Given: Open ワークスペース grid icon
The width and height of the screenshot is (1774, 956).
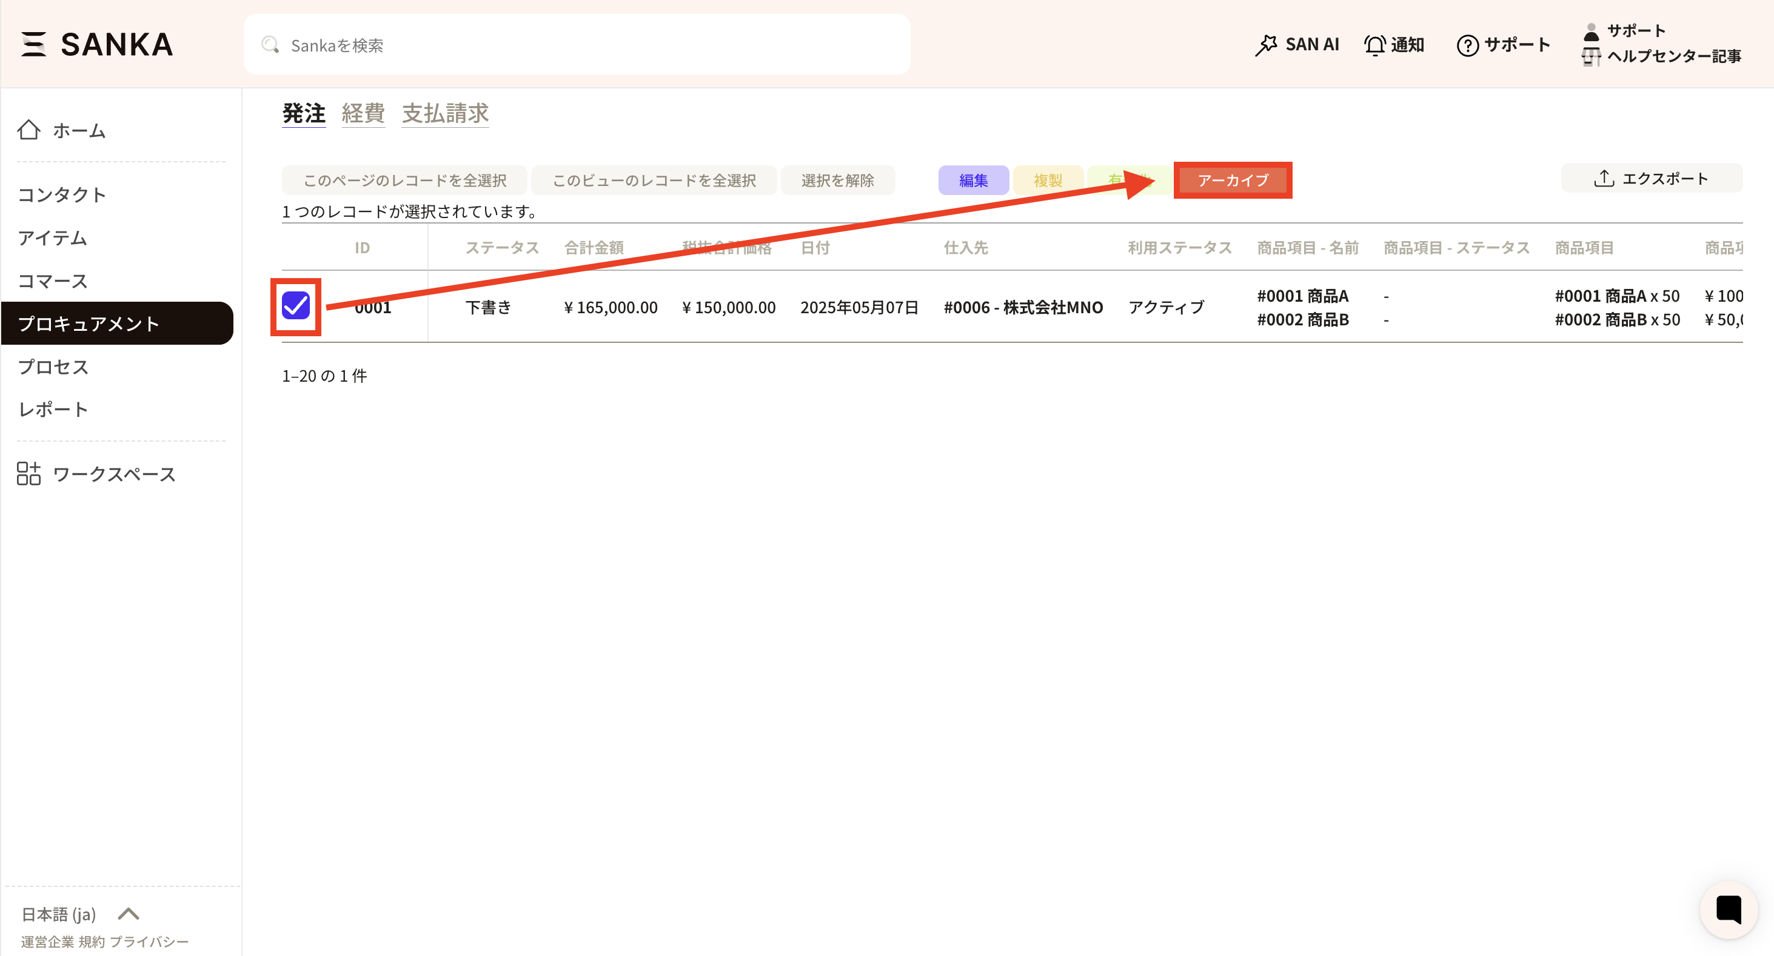Looking at the screenshot, I should coord(29,474).
